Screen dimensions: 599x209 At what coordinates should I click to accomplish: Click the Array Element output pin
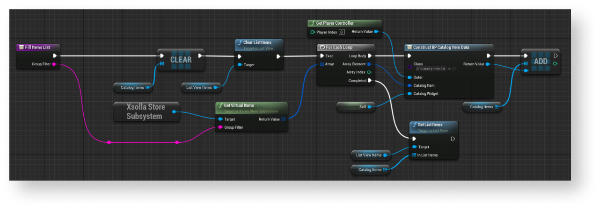pos(369,64)
